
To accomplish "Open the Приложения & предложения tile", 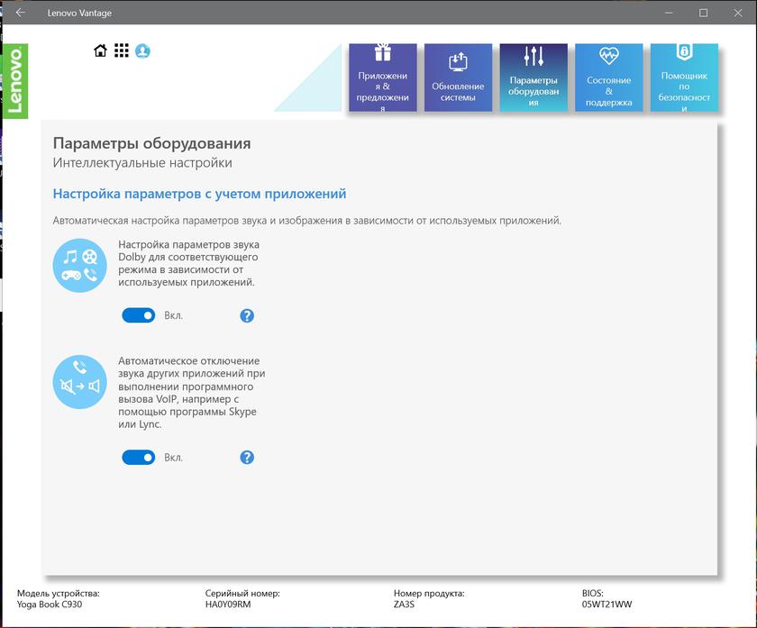I will click(x=383, y=78).
